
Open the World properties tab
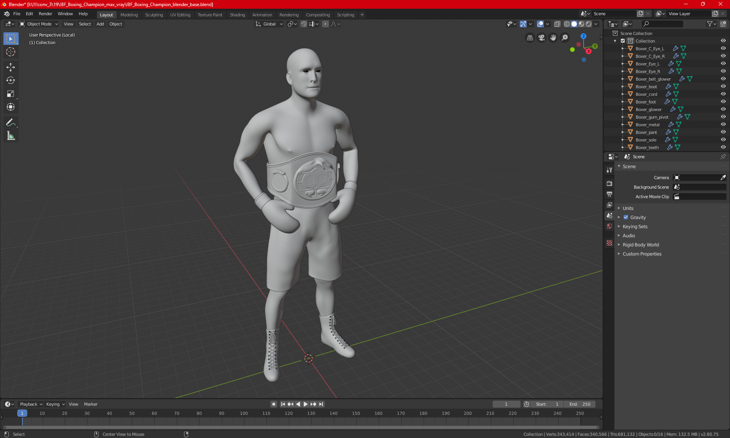609,226
